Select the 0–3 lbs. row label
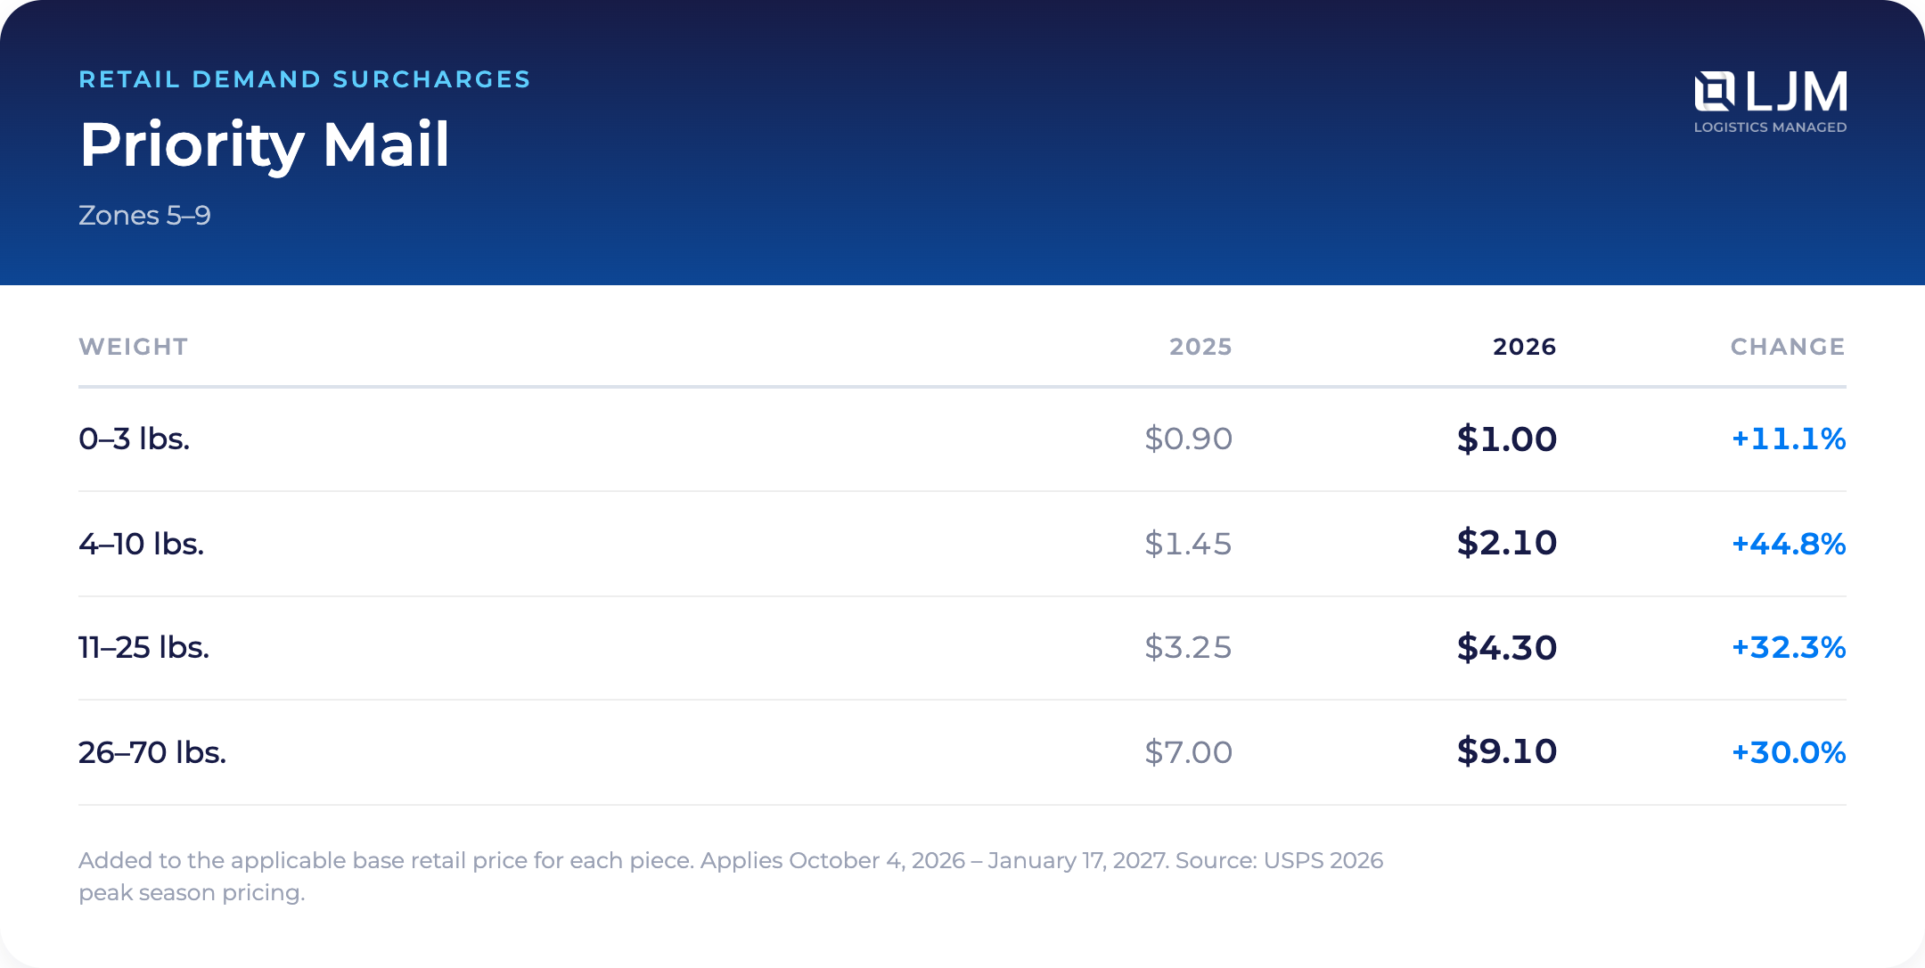Viewport: 1925px width, 968px height. pos(135,439)
